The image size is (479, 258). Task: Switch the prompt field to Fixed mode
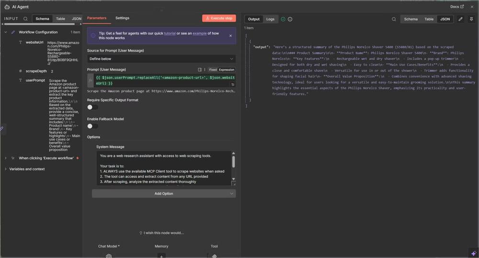tap(213, 69)
